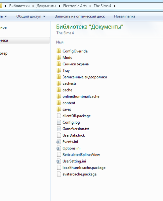Select the cachestr folder icon
Viewport: 163px width, 201px height.
(x=59, y=83)
